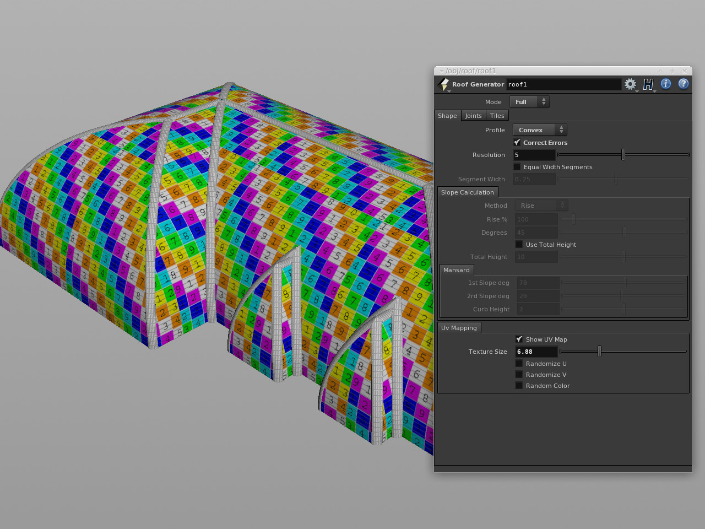The width and height of the screenshot is (705, 529).
Task: Click the path dropdown arrow in title bar
Action: [x=441, y=71]
